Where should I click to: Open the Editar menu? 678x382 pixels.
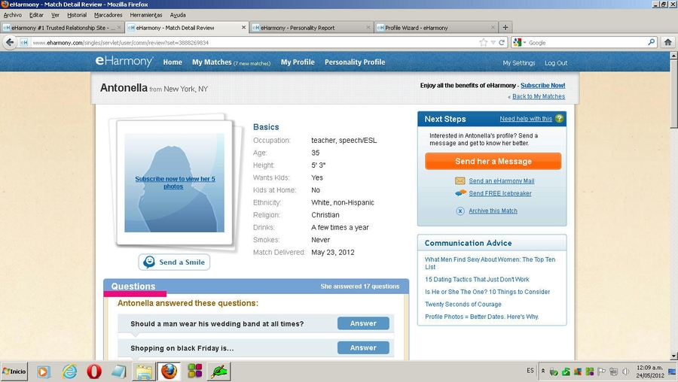pos(36,15)
